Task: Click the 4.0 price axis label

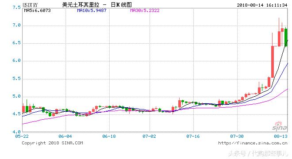Action: (16, 132)
